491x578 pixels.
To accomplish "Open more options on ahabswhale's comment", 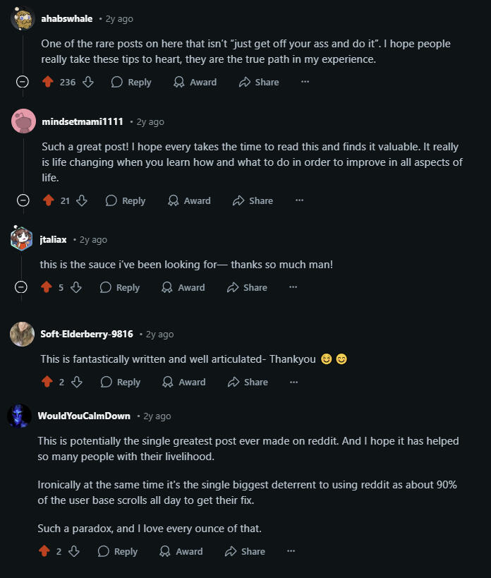I will [305, 82].
